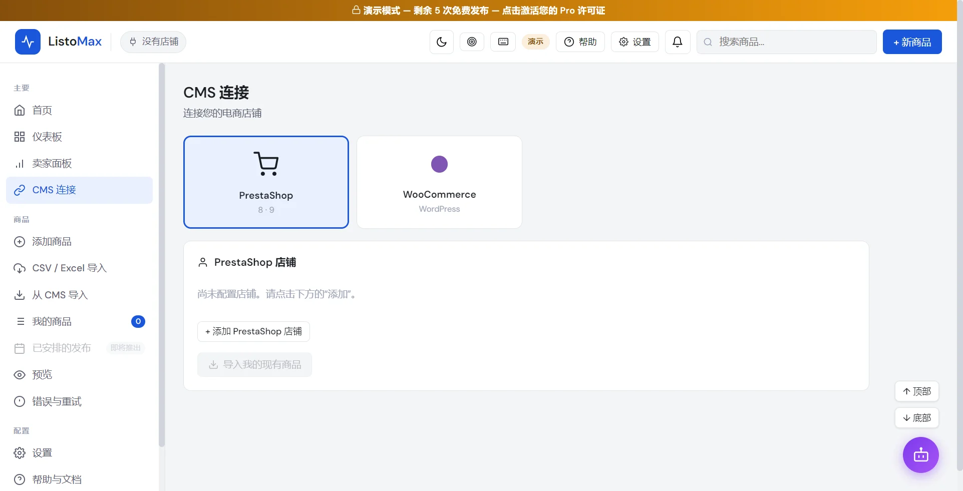Open 帮助与文档 in sidebar
963x491 pixels.
tap(79, 479)
